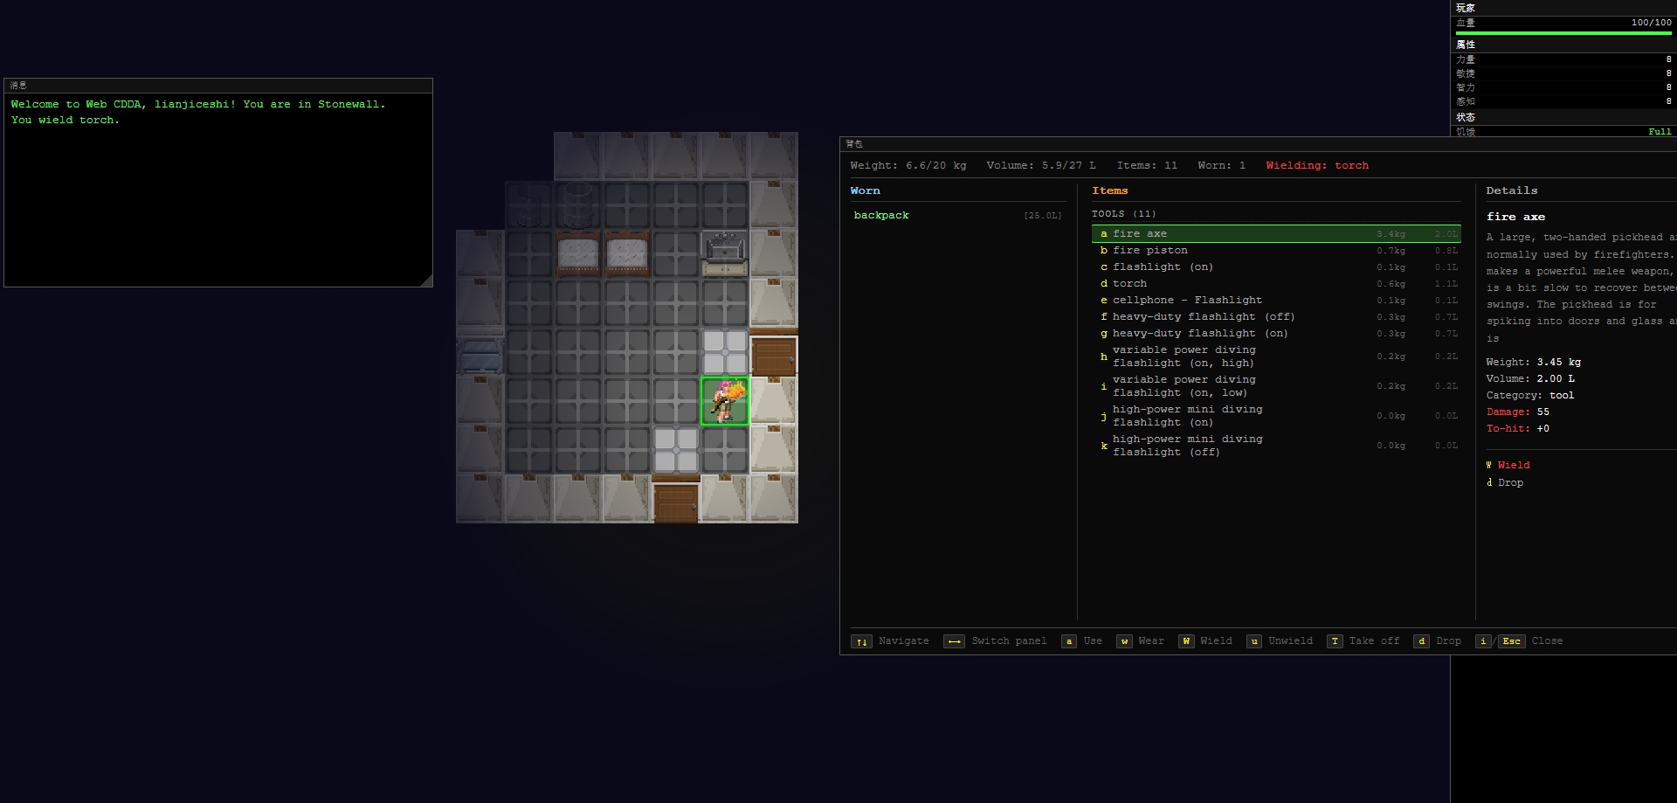
Task: Select the worn backpack entry
Action: coord(957,216)
